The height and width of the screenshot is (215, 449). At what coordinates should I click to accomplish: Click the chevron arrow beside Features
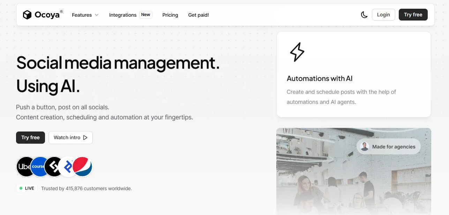tap(97, 15)
